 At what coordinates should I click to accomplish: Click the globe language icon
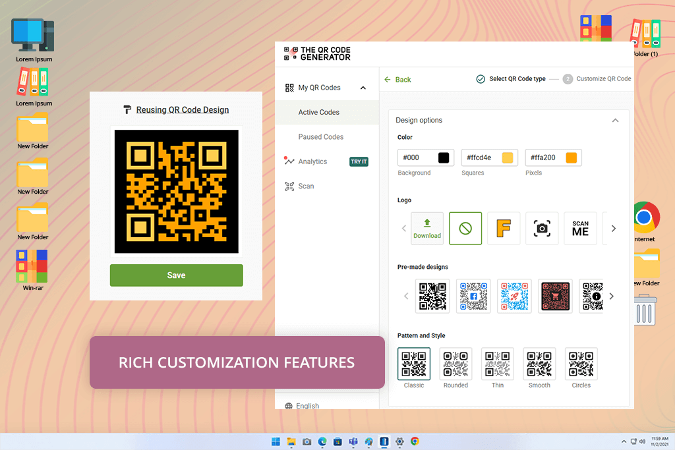tap(289, 406)
